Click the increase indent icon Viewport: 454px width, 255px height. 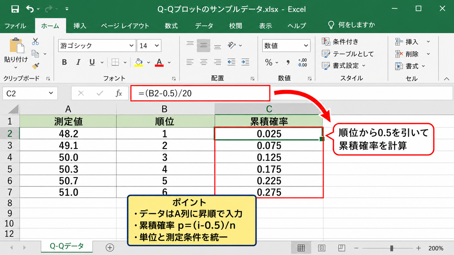245,62
